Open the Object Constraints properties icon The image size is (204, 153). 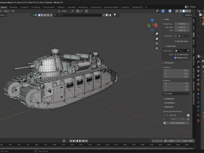(x=198, y=107)
